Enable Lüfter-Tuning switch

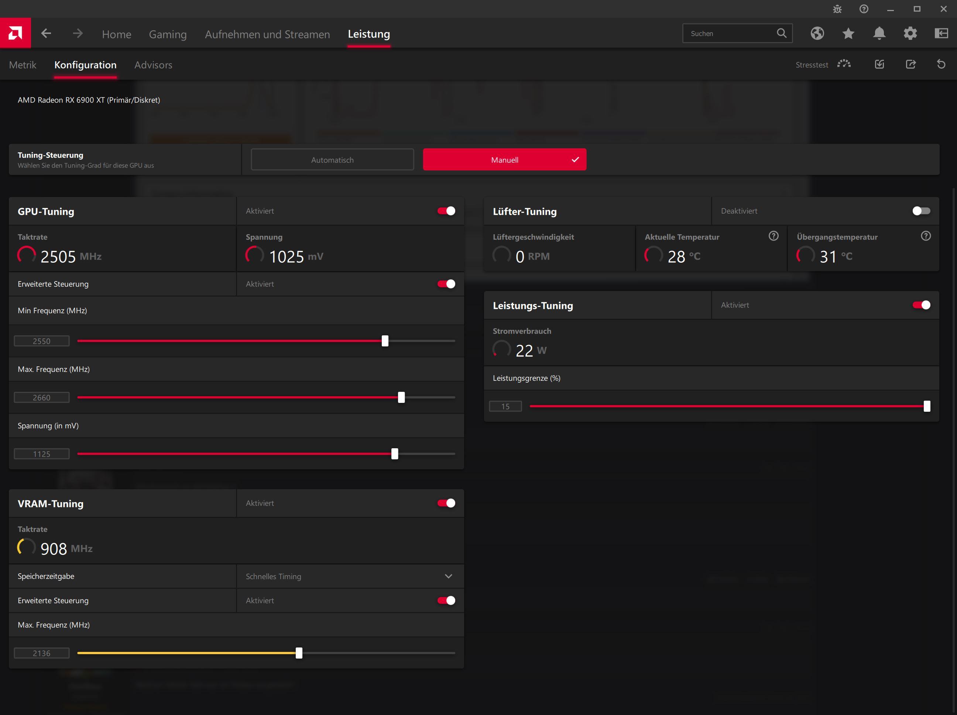(921, 211)
